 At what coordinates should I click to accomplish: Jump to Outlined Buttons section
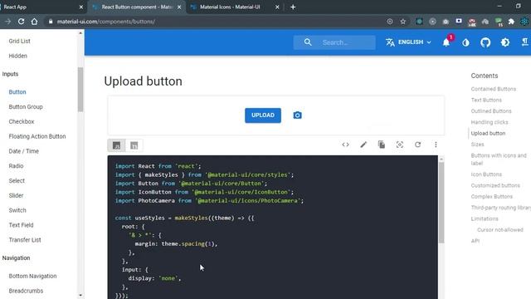pos(491,111)
